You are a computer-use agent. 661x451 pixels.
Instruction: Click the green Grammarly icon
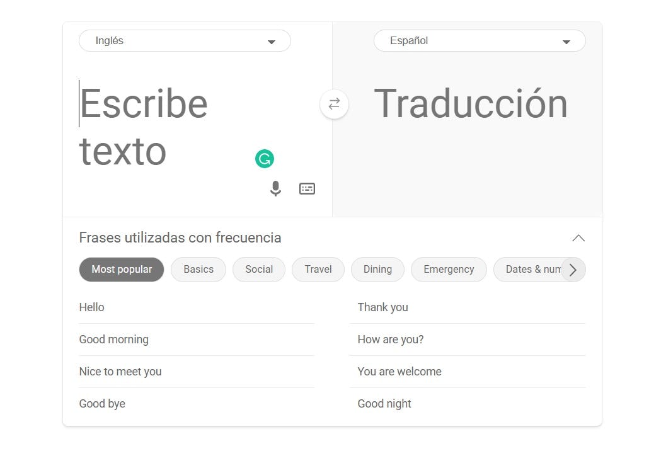[265, 159]
